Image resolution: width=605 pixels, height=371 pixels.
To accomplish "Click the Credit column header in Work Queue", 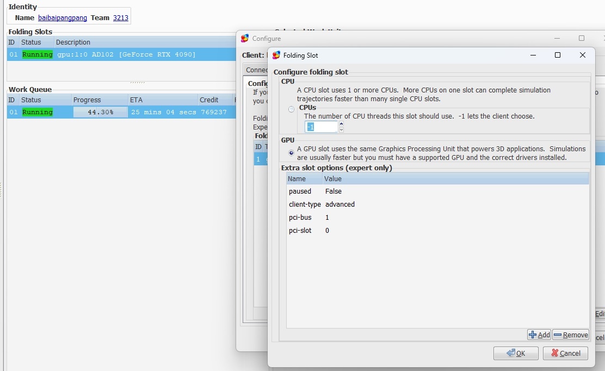I will point(215,100).
